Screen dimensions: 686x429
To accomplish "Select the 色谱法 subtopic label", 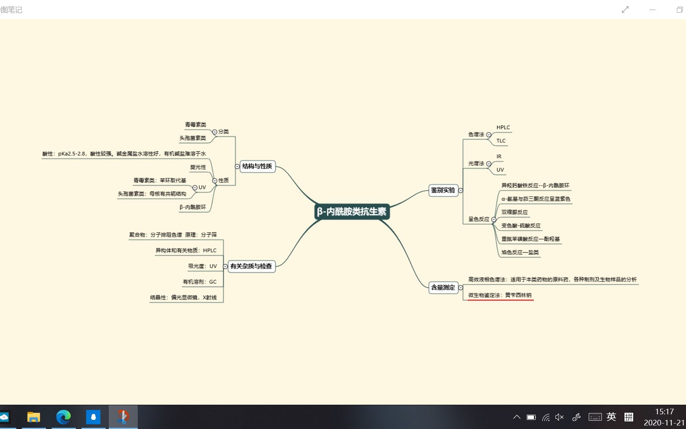I will (476, 135).
